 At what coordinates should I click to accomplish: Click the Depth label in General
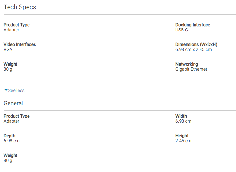coord(10,136)
